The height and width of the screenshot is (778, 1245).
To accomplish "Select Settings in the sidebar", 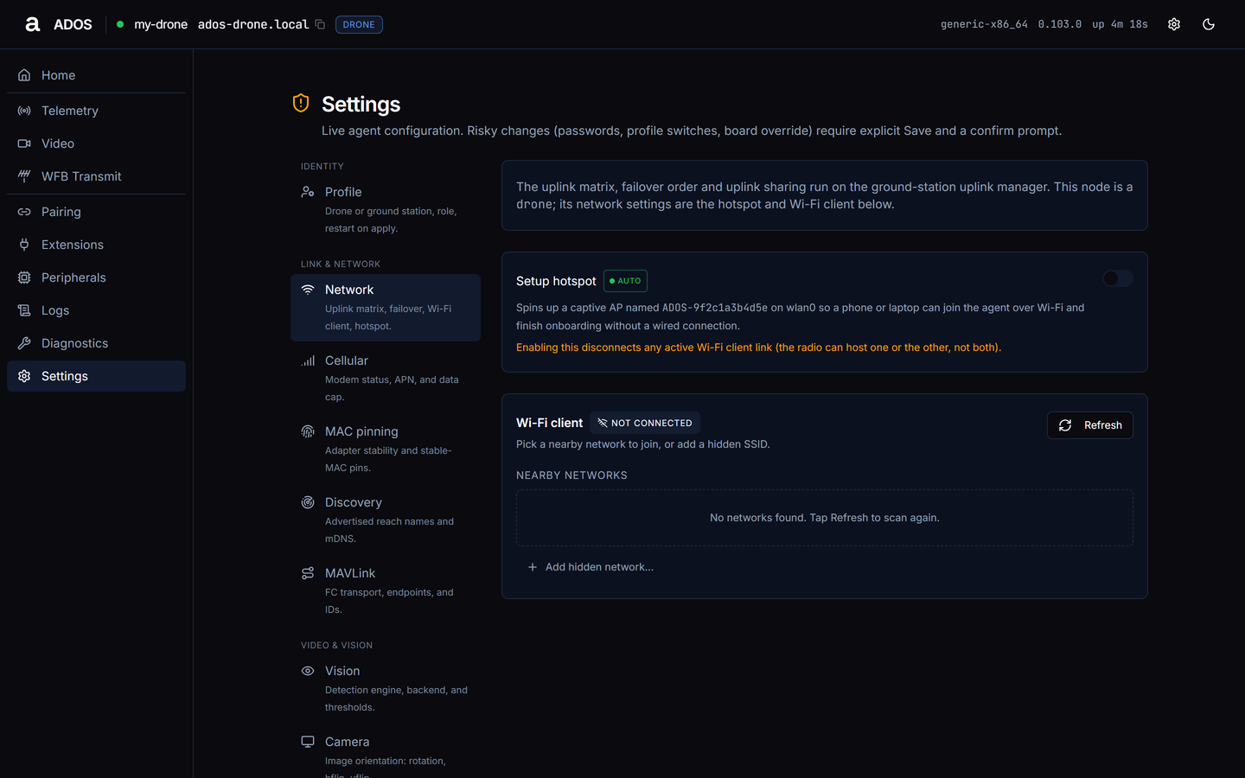I will (96, 376).
